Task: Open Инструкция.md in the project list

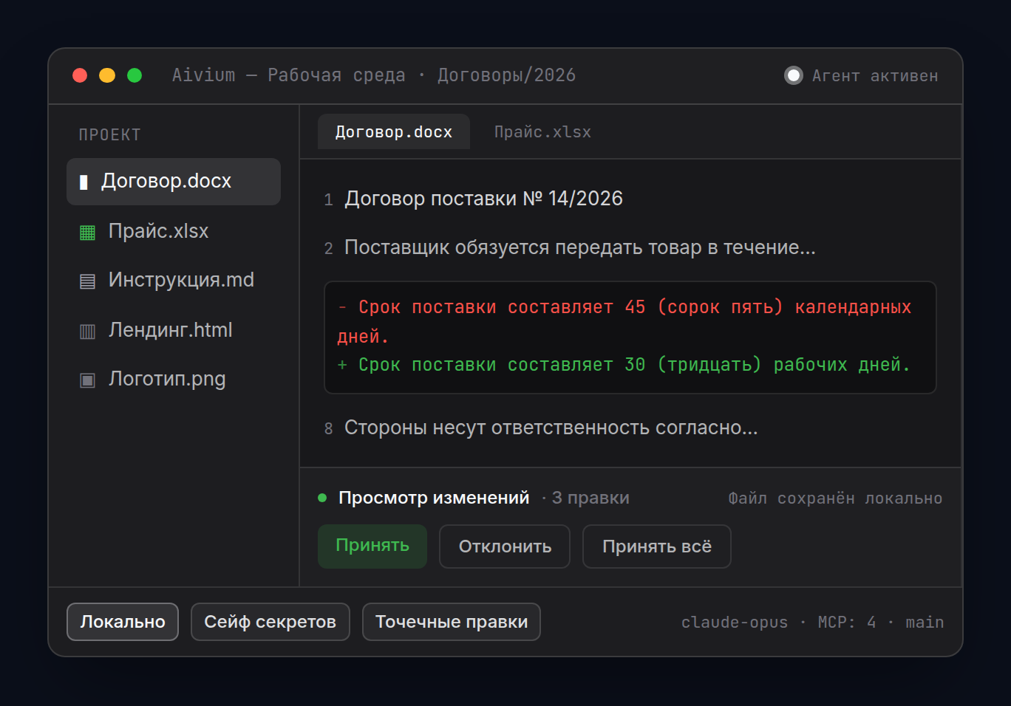Action: click(x=174, y=281)
